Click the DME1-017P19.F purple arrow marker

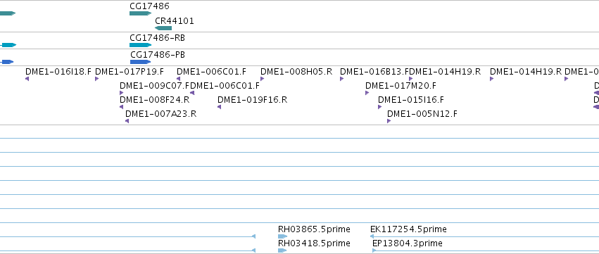(x=97, y=79)
